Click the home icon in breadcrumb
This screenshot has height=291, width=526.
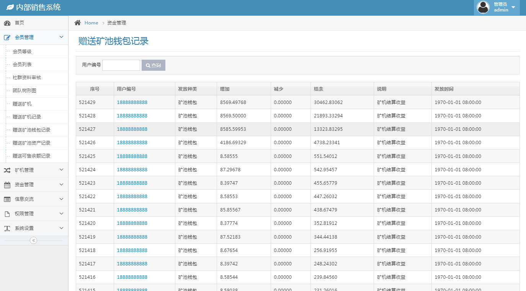[78, 23]
